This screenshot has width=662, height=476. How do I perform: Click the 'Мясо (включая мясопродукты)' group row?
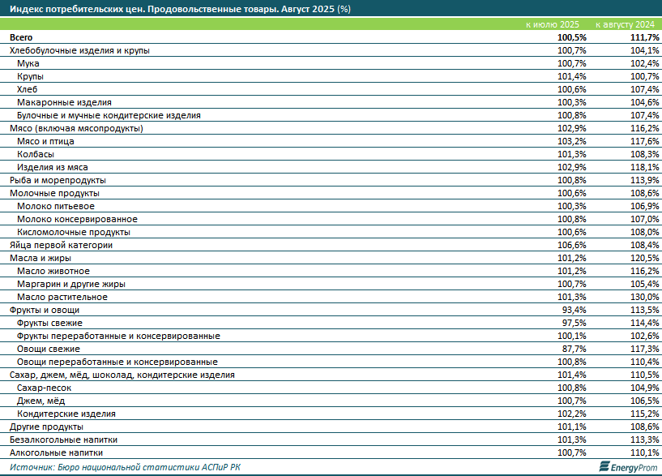pos(76,128)
